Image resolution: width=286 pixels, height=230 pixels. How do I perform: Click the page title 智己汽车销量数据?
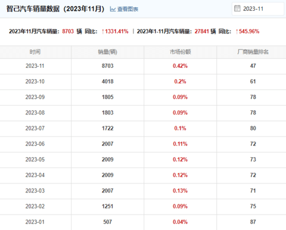point(33,9)
